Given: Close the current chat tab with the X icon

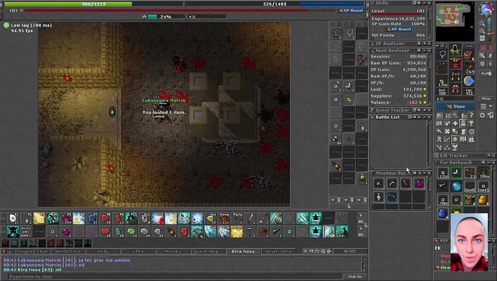Looking at the screenshot, I should (306, 251).
